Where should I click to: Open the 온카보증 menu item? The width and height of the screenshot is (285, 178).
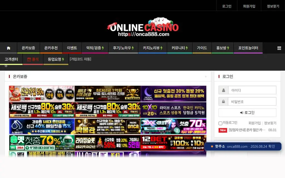[x=28, y=48]
